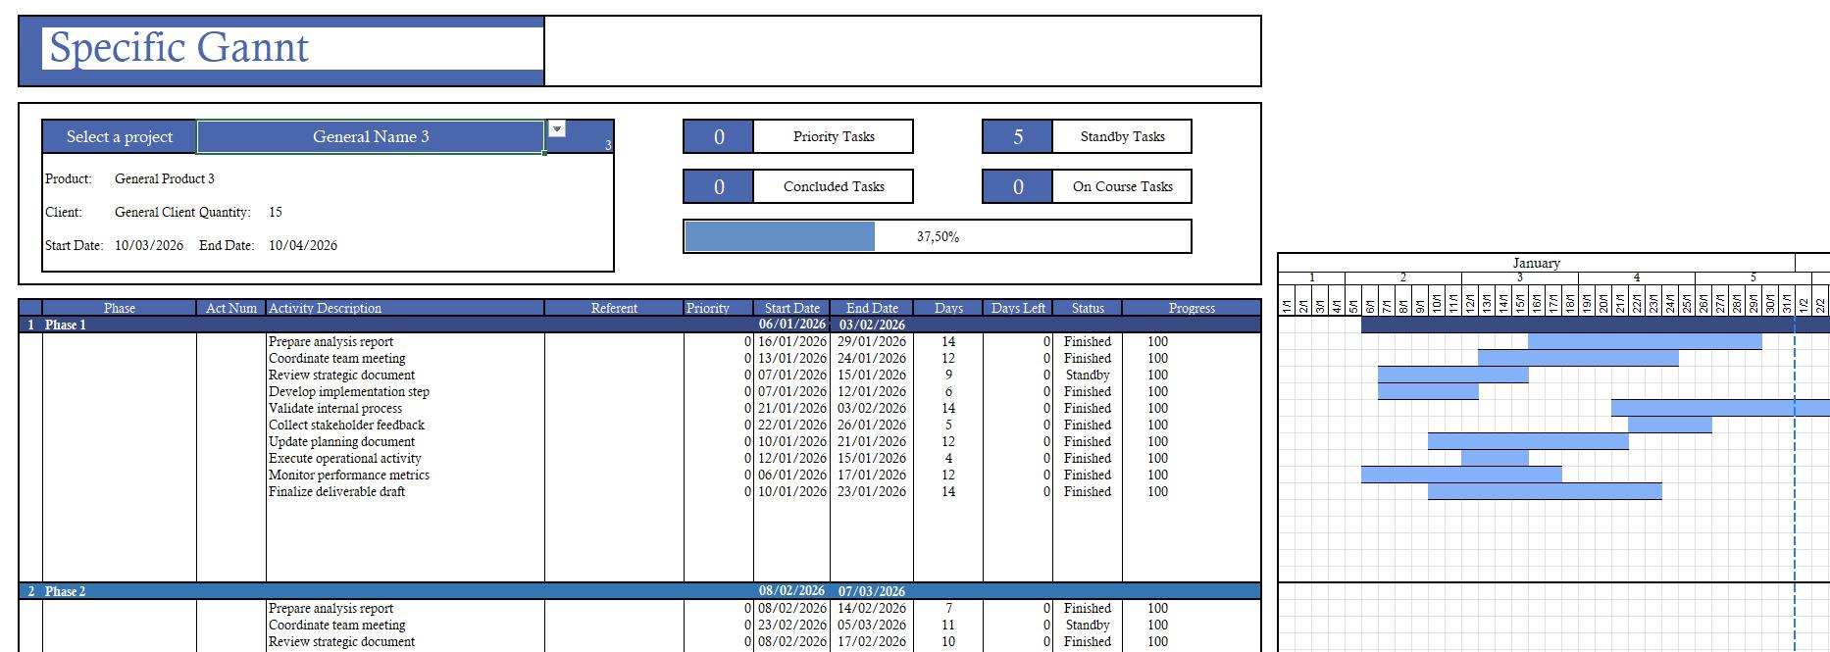
Task: Click Gantt bar for Execute operational activity
Action: pyautogui.click(x=1495, y=458)
